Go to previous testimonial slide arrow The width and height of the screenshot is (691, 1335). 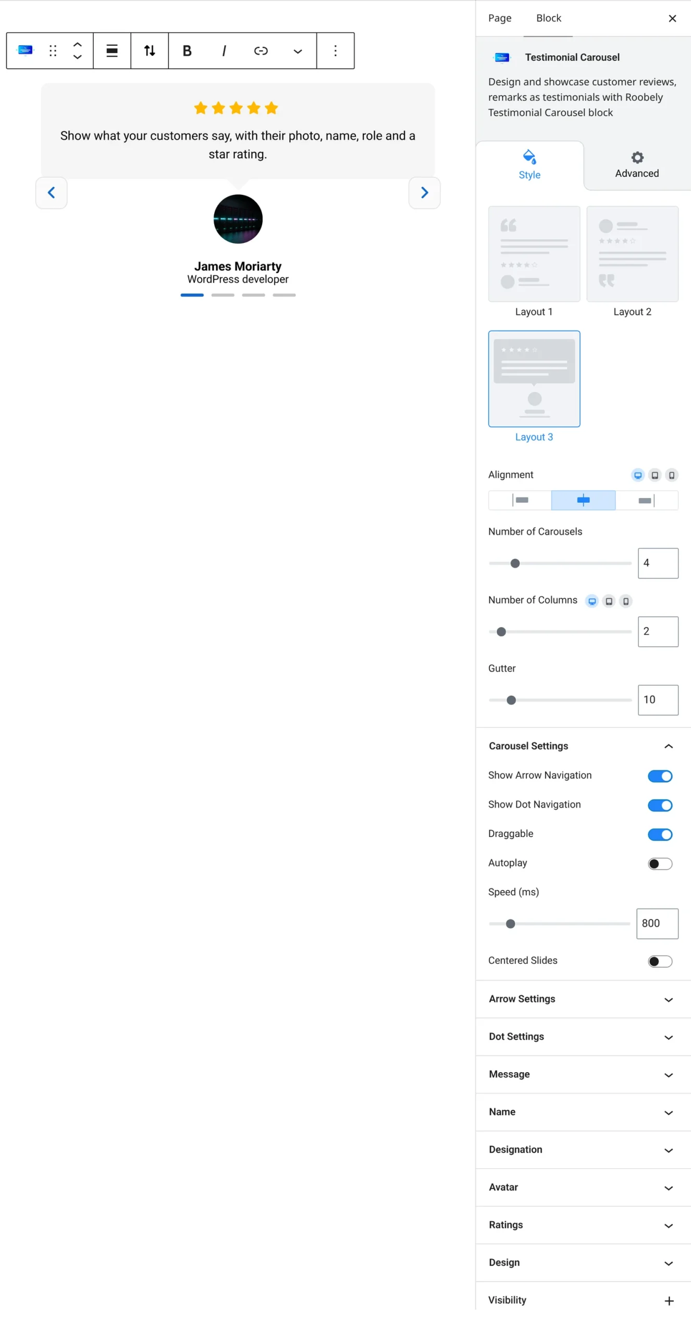coord(51,193)
